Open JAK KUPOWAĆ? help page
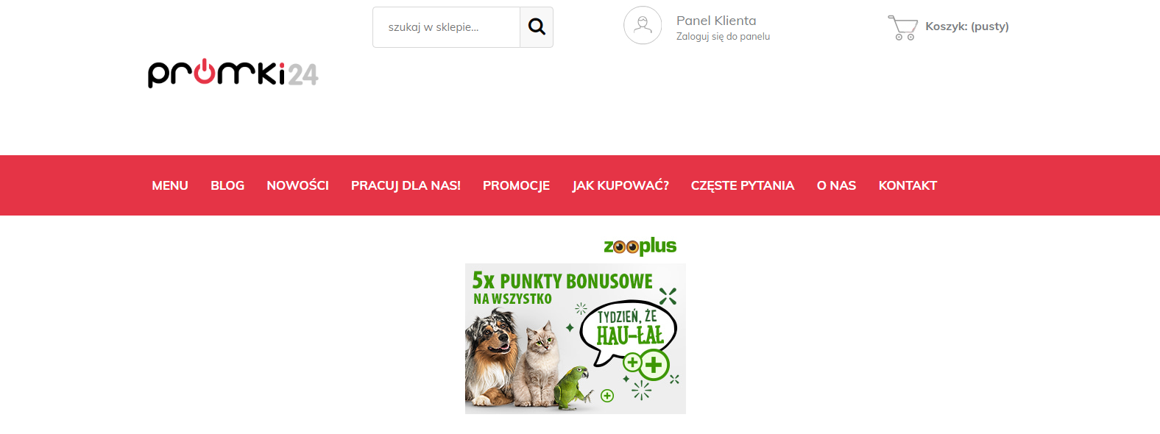The width and height of the screenshot is (1160, 434). (620, 185)
